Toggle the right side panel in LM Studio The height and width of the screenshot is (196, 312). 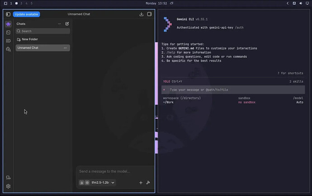(149, 14)
